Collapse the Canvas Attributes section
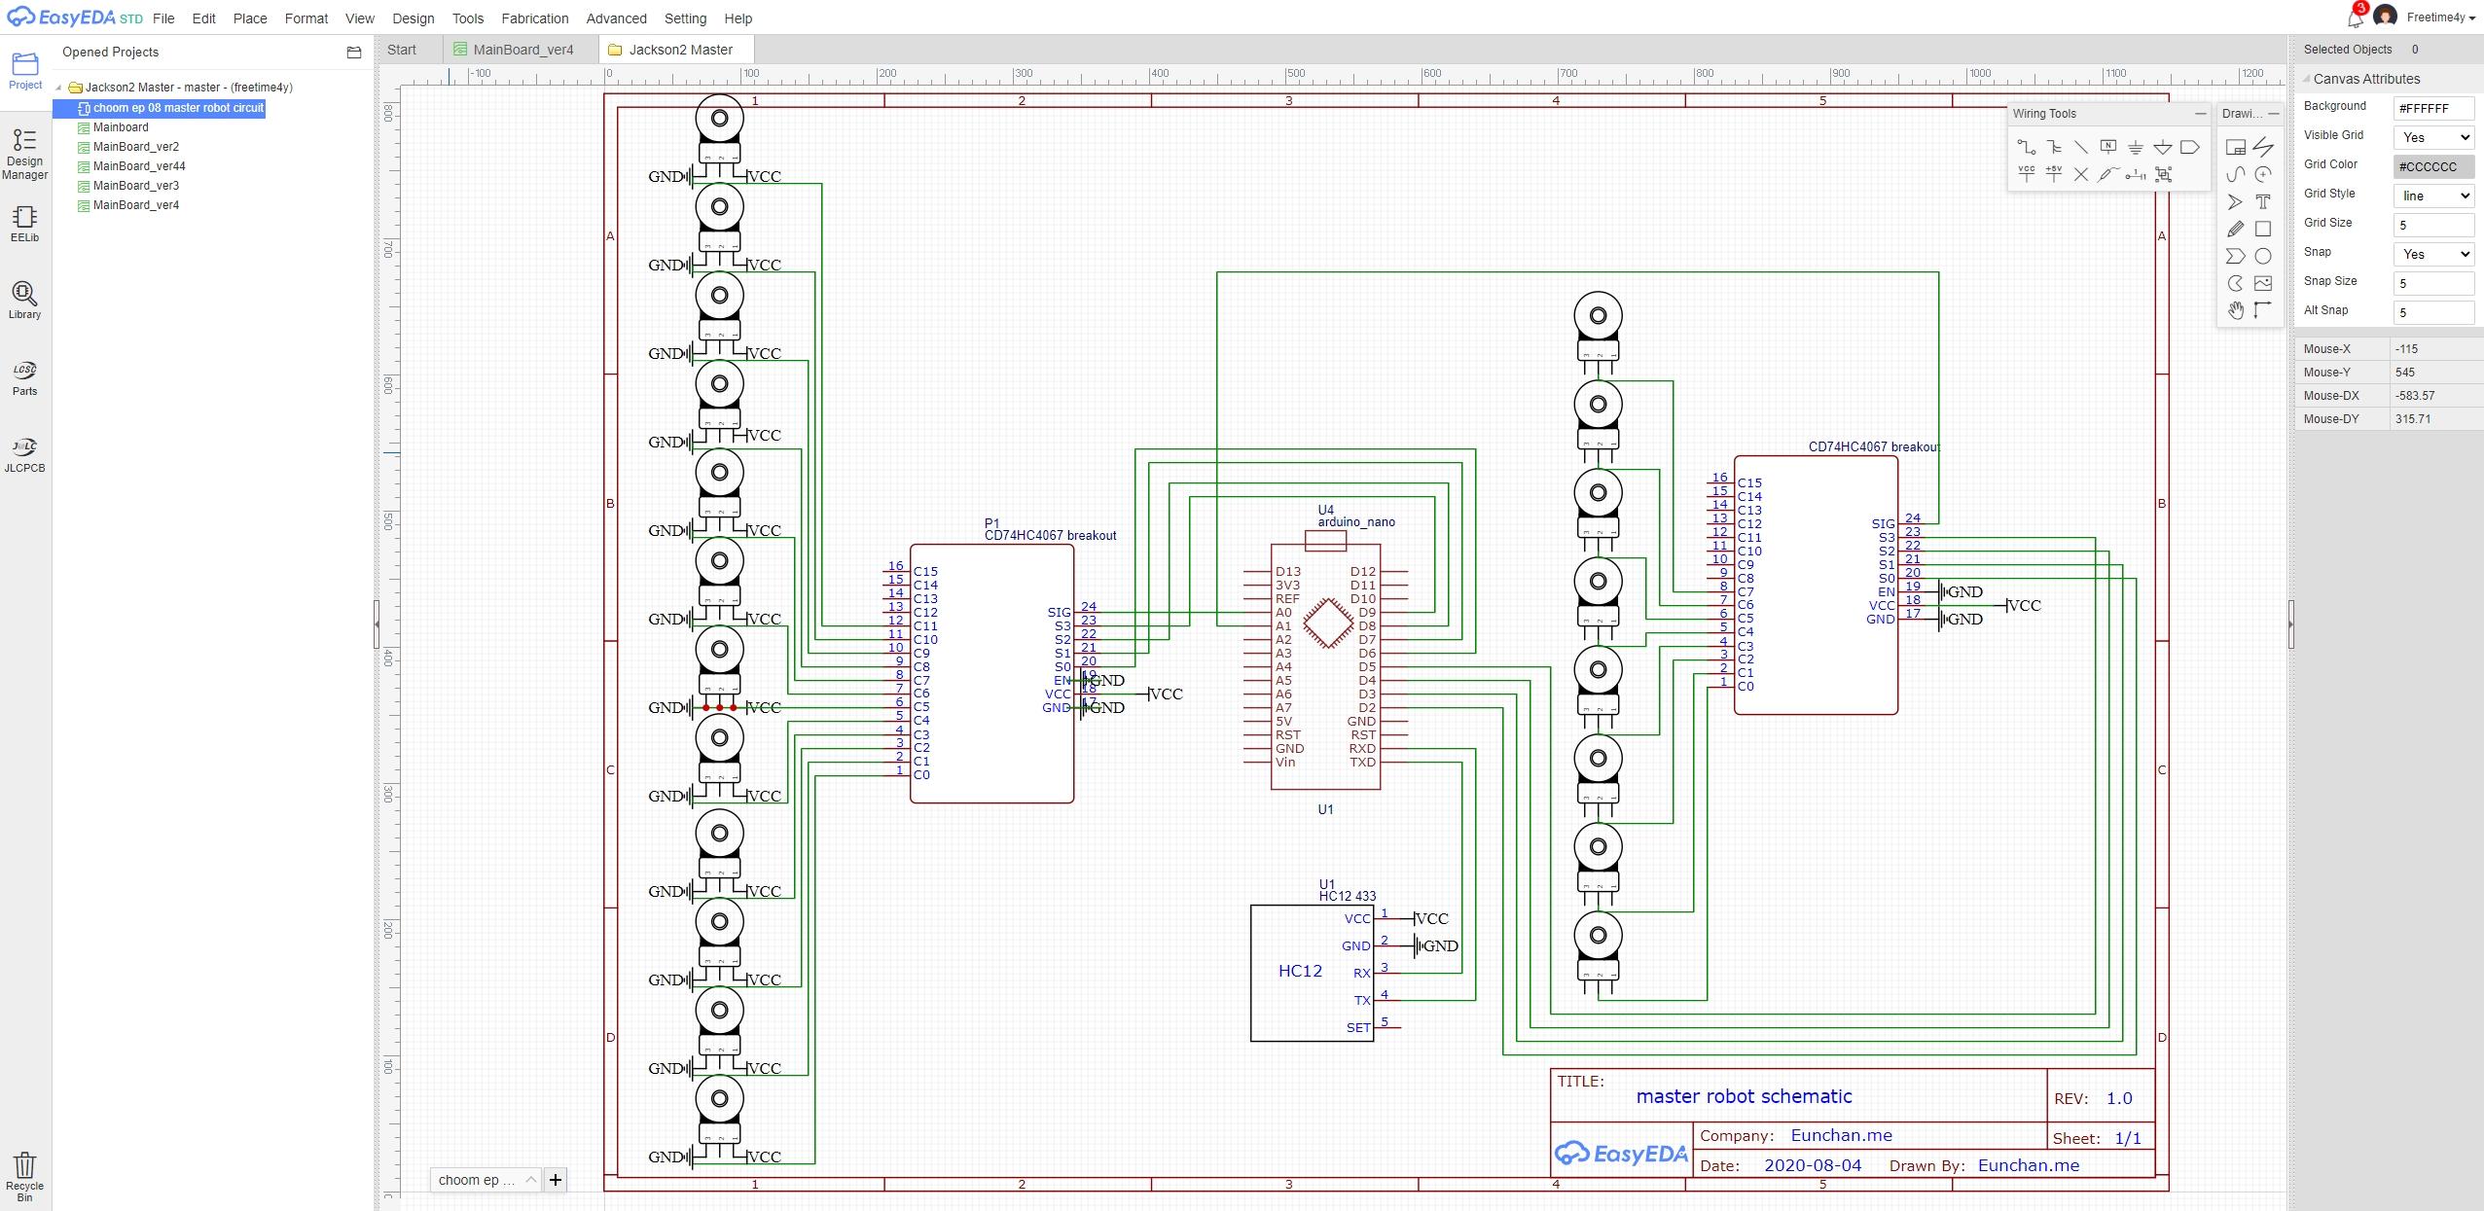2484x1211 pixels. [2306, 79]
